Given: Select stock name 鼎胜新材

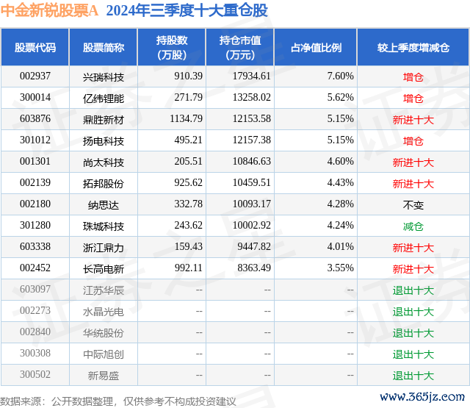Looking at the screenshot, I should click(x=104, y=120).
